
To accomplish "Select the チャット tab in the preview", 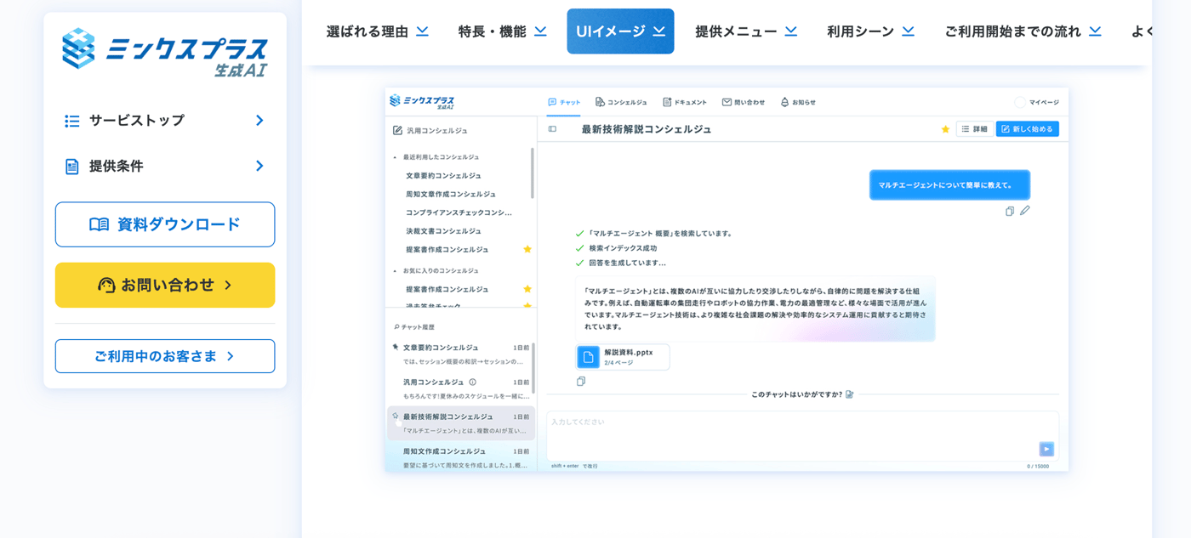I will (x=564, y=102).
